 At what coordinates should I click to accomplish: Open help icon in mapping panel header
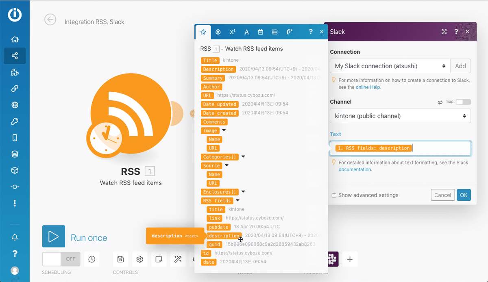311,32
